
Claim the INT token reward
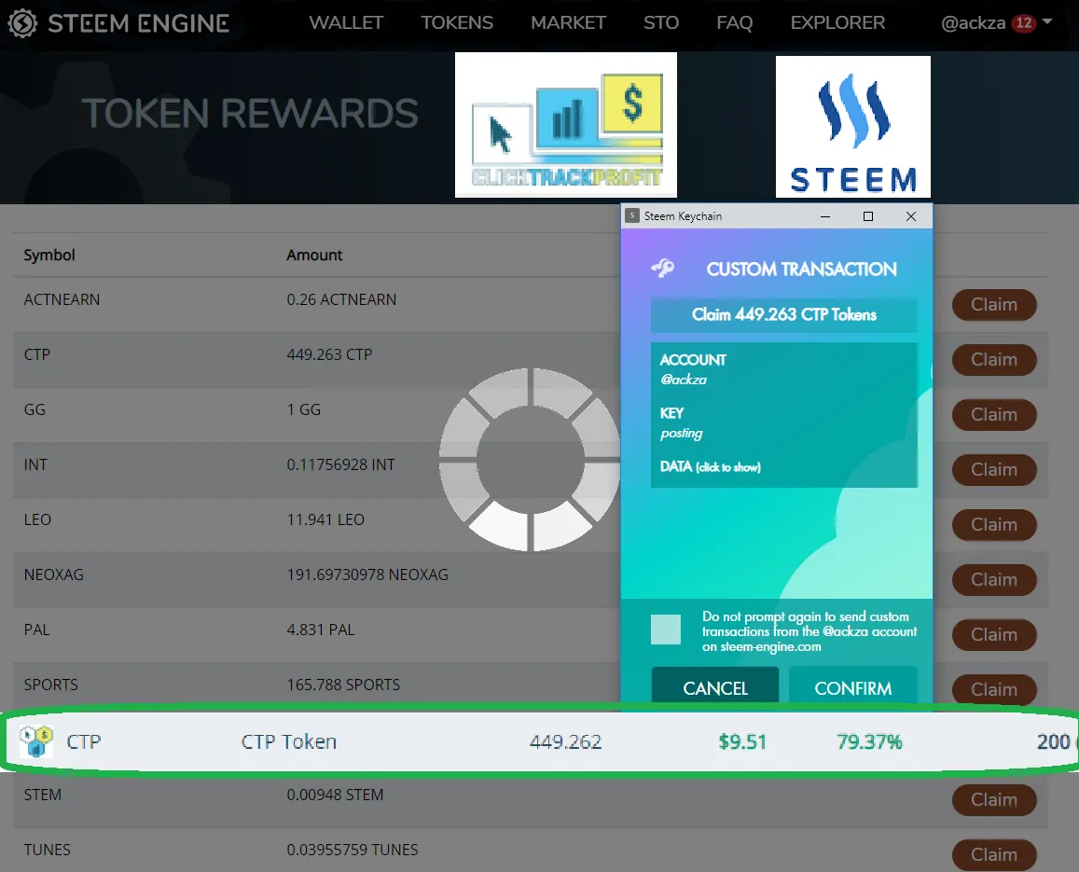coord(994,470)
